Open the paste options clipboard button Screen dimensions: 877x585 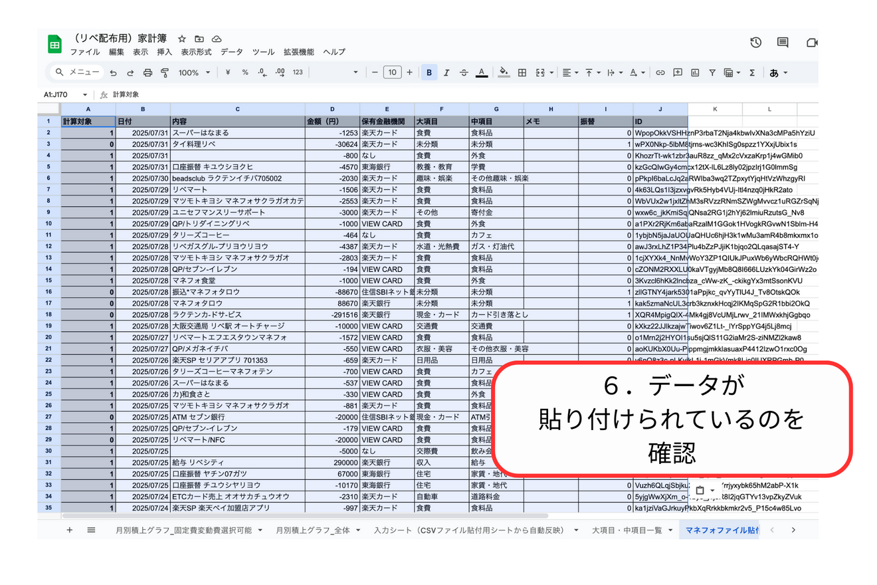pyautogui.click(x=705, y=491)
